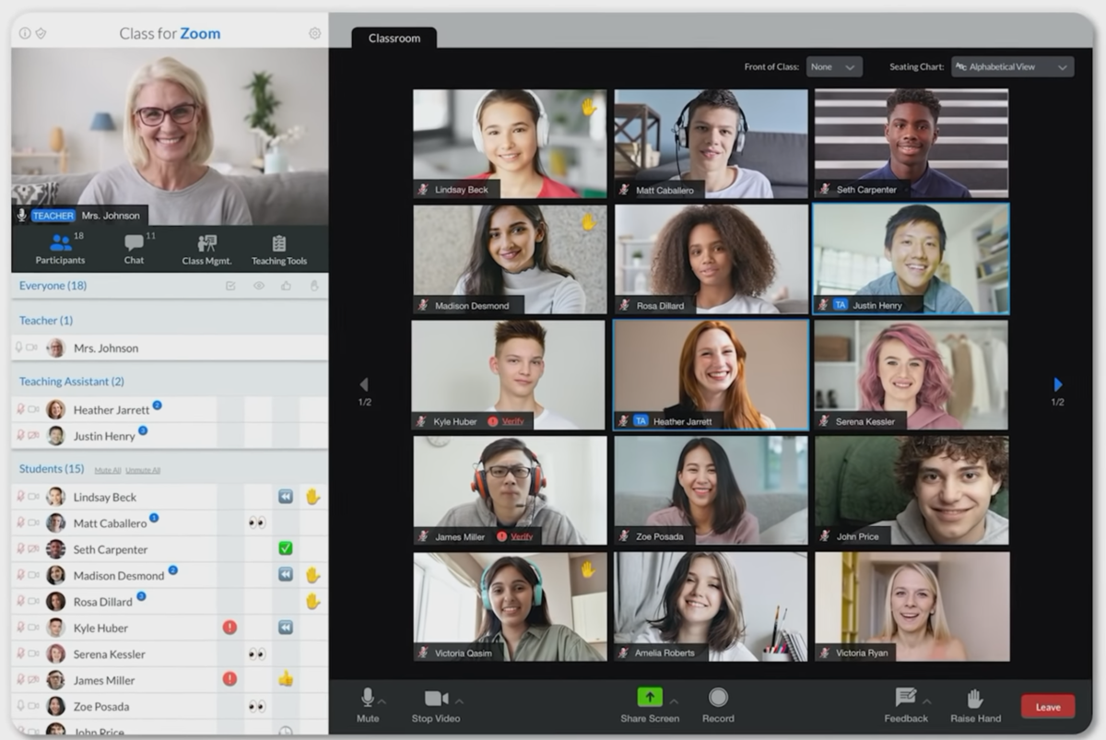This screenshot has width=1106, height=740.
Task: Click Seth Carpenter's green checkmark status
Action: click(286, 548)
